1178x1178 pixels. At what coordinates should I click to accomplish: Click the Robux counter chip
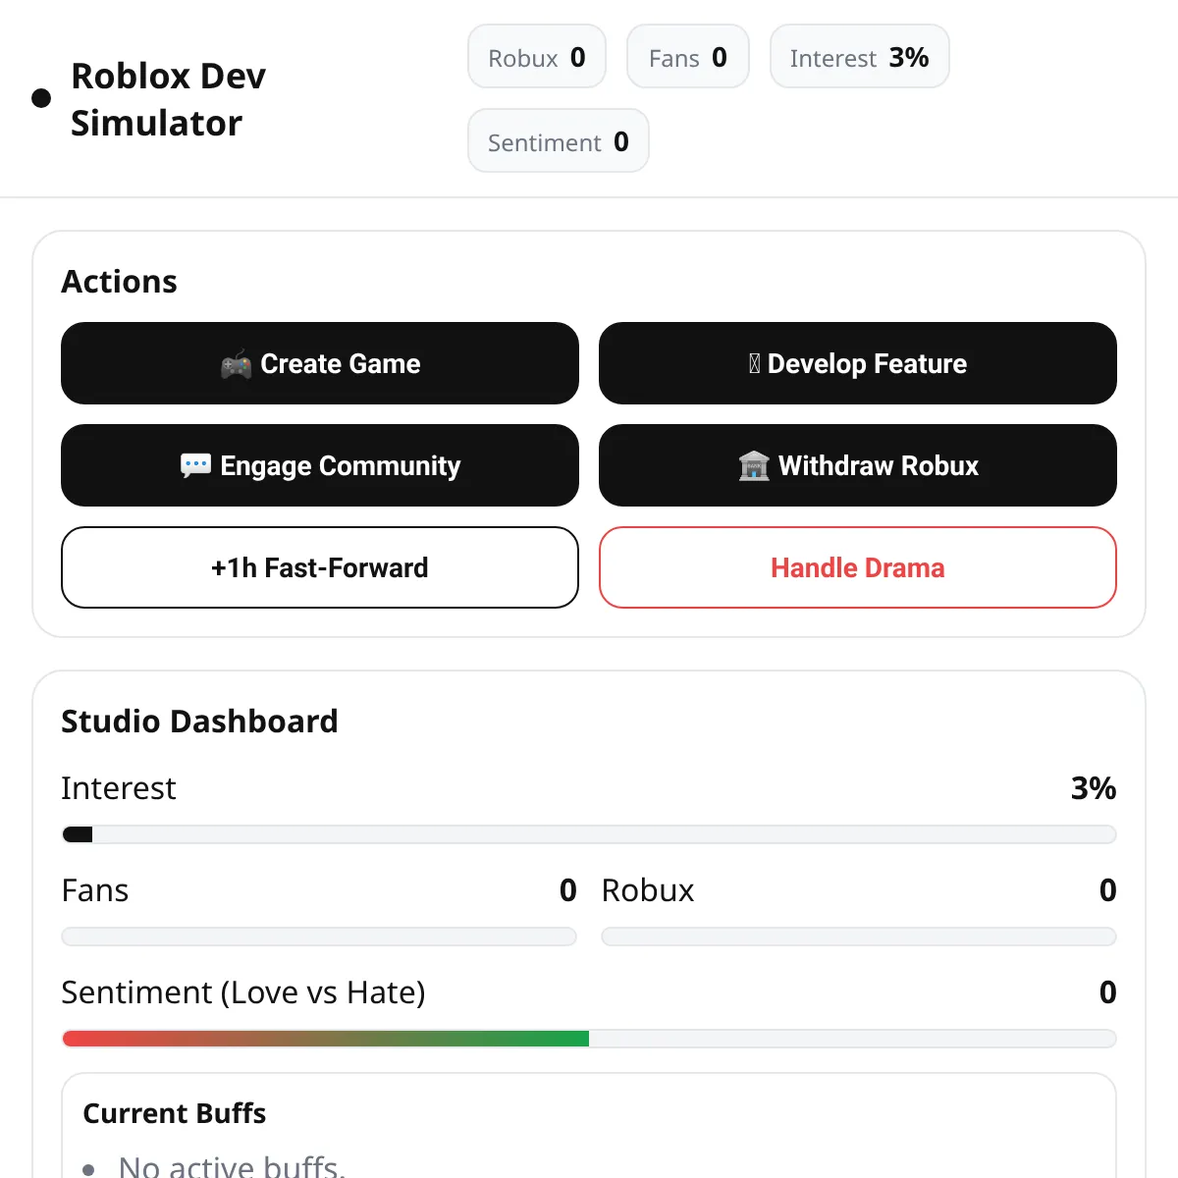coord(536,57)
